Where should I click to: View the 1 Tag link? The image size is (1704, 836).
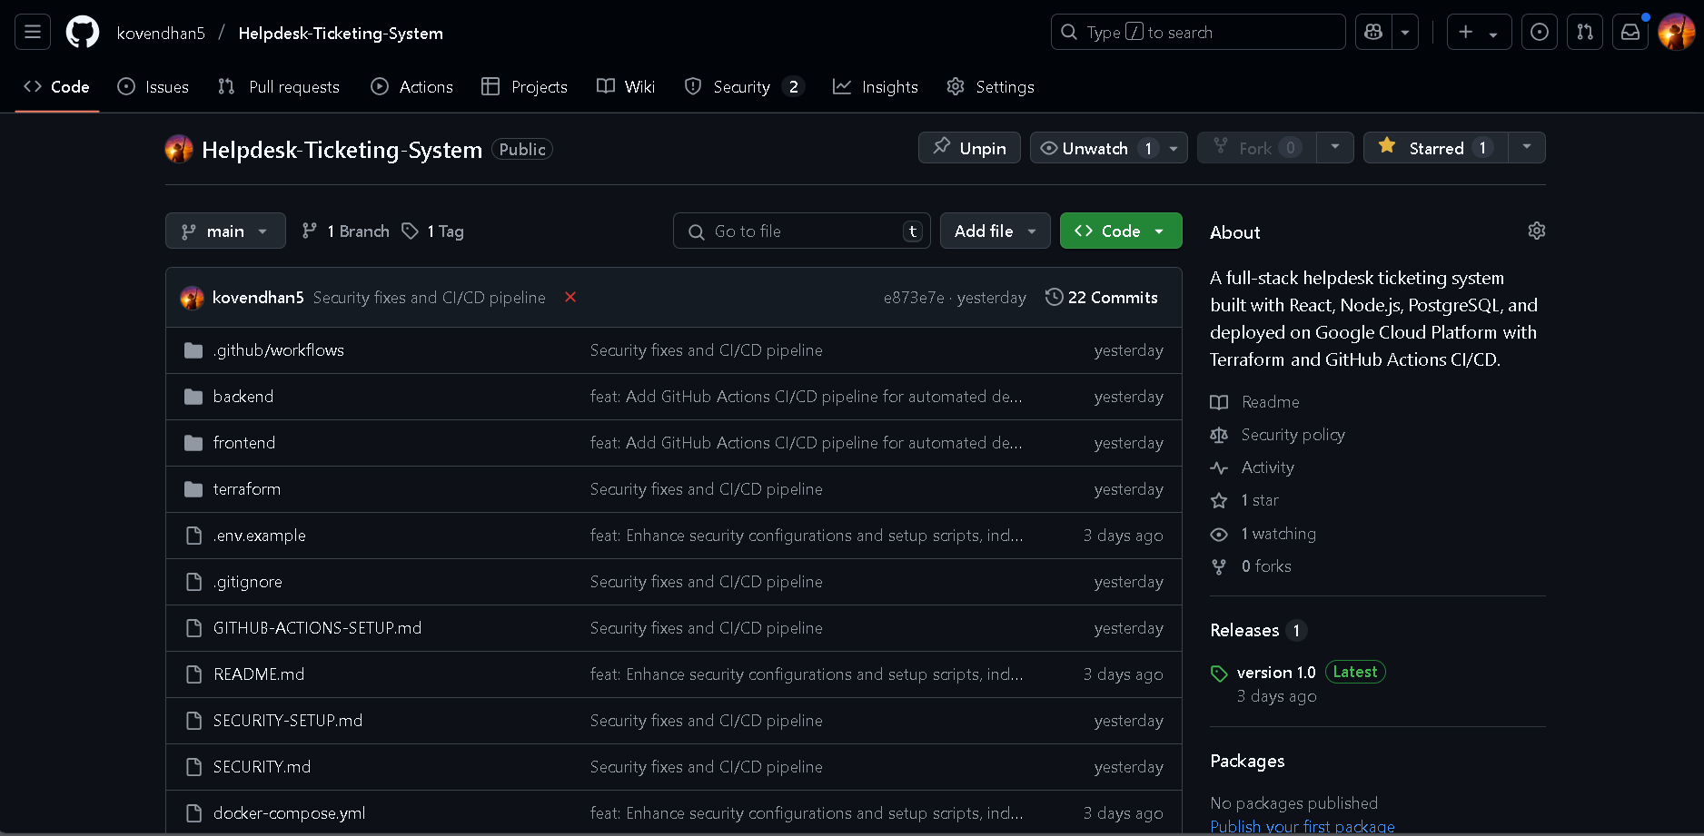click(x=433, y=231)
